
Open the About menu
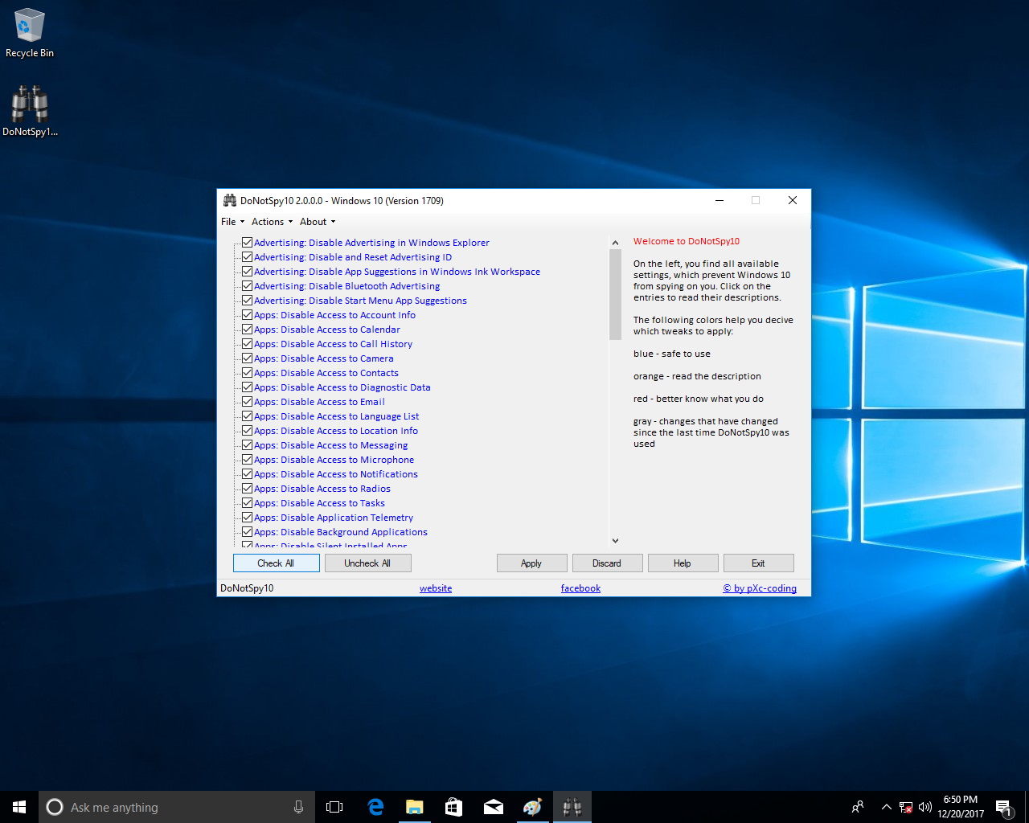[x=317, y=222]
